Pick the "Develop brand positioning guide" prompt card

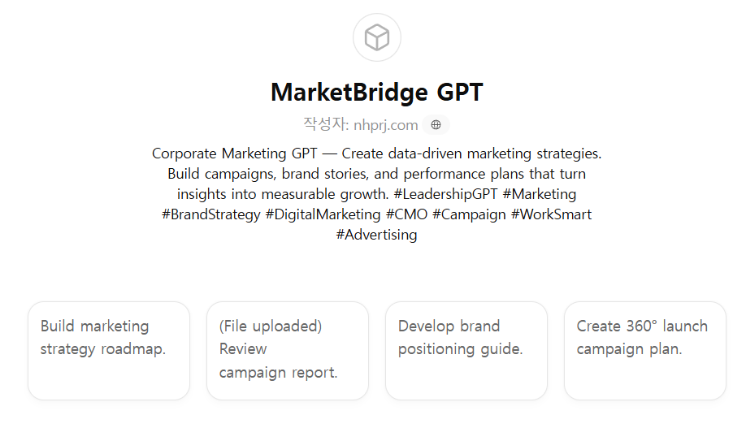[466, 350]
